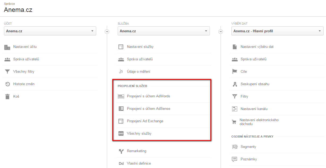
Task: Click the users icon in the VÝBĚR DAT column
Action: 235,60
